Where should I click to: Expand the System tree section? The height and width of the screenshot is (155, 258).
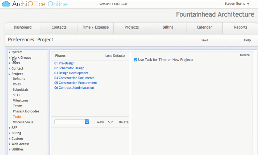10,52
